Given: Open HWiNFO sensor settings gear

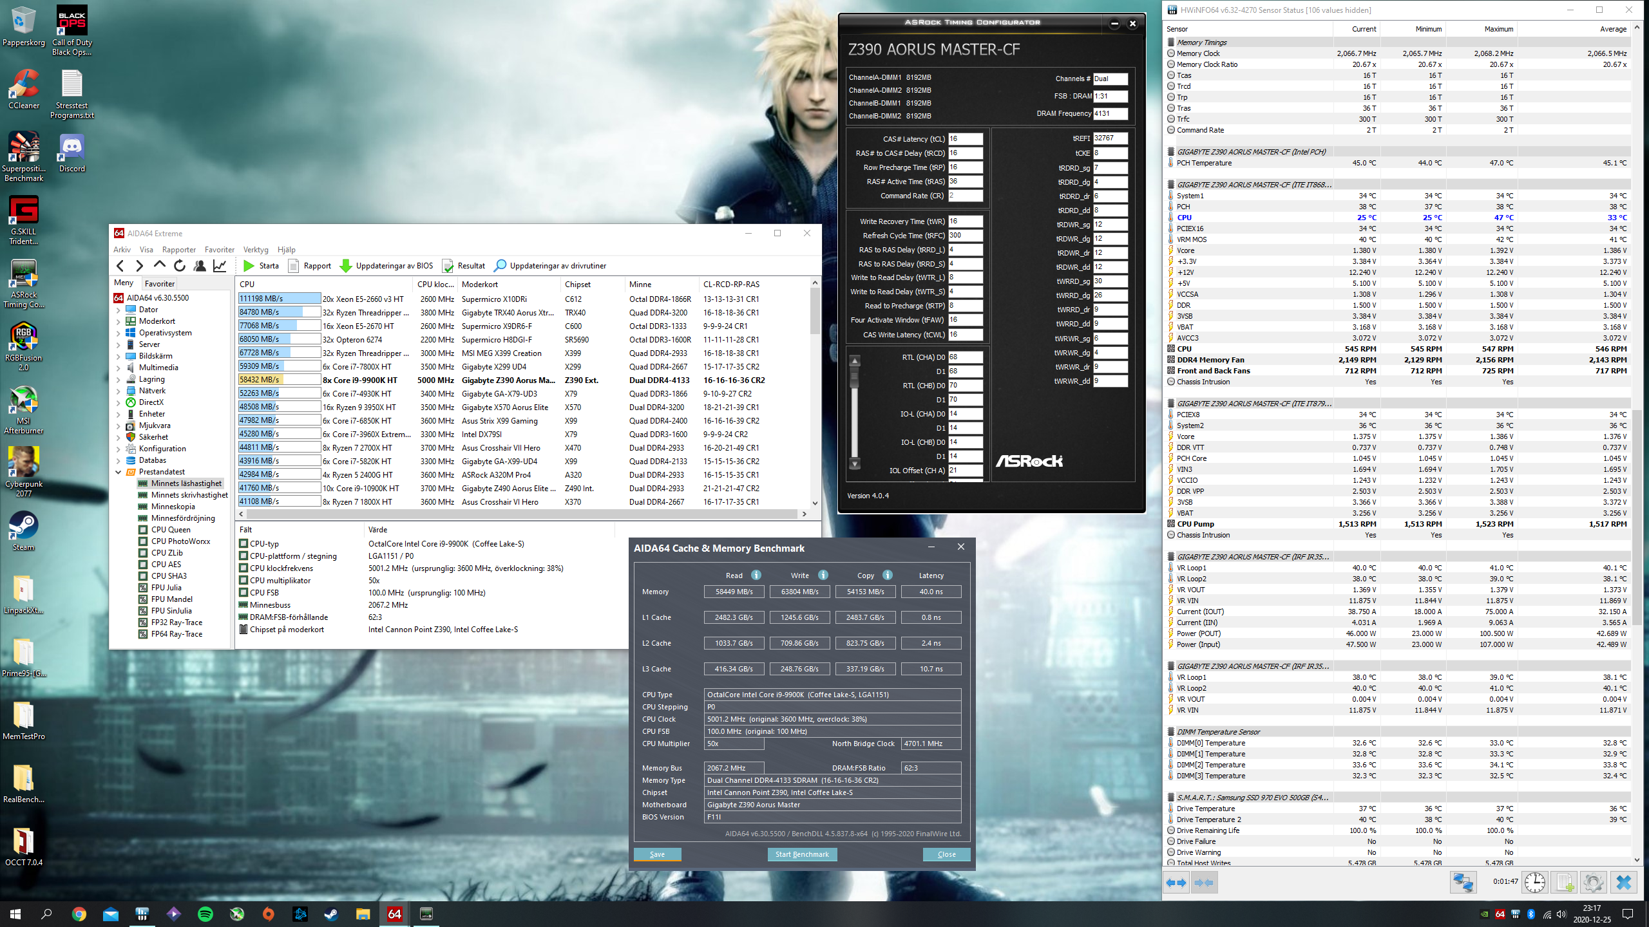Looking at the screenshot, I should 1594,882.
